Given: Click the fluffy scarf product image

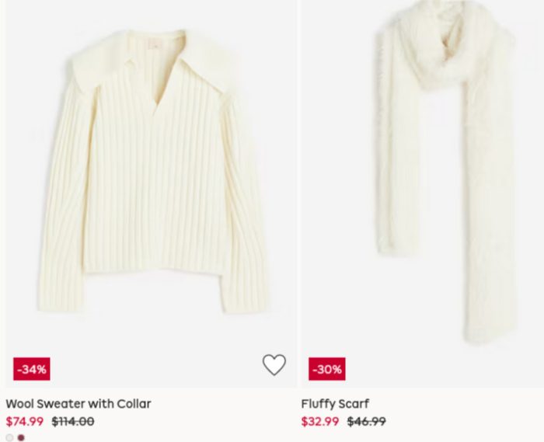Looking at the screenshot, I should 443,179.
